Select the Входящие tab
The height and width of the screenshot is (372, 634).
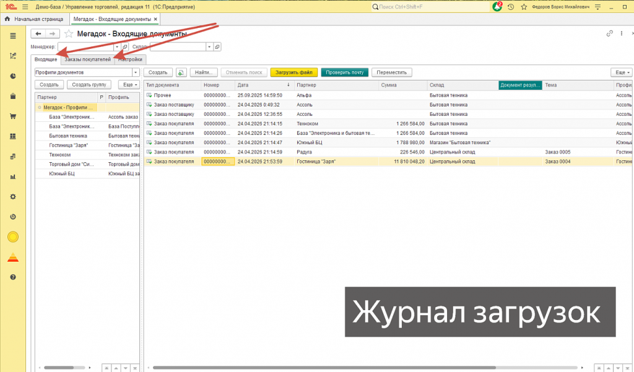click(x=46, y=59)
